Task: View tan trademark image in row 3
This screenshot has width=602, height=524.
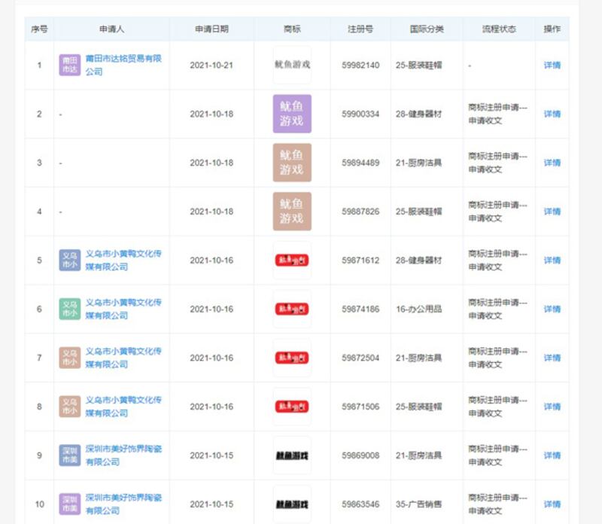Action: (292, 163)
